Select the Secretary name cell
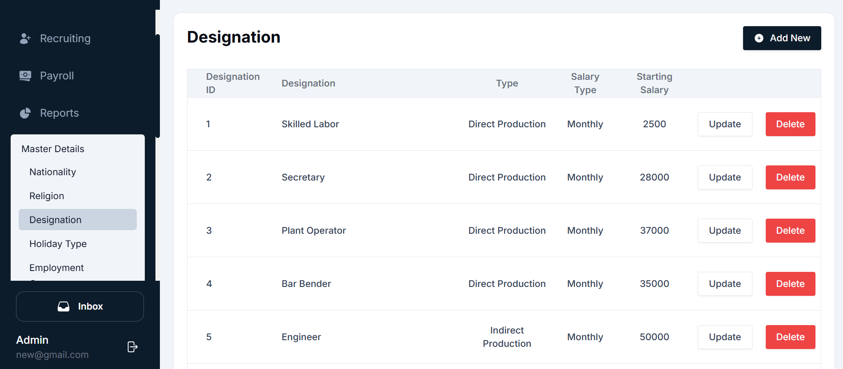This screenshot has width=843, height=369. point(303,177)
